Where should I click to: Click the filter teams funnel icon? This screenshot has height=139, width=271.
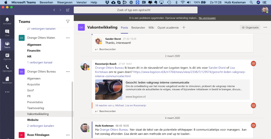pos(68,21)
